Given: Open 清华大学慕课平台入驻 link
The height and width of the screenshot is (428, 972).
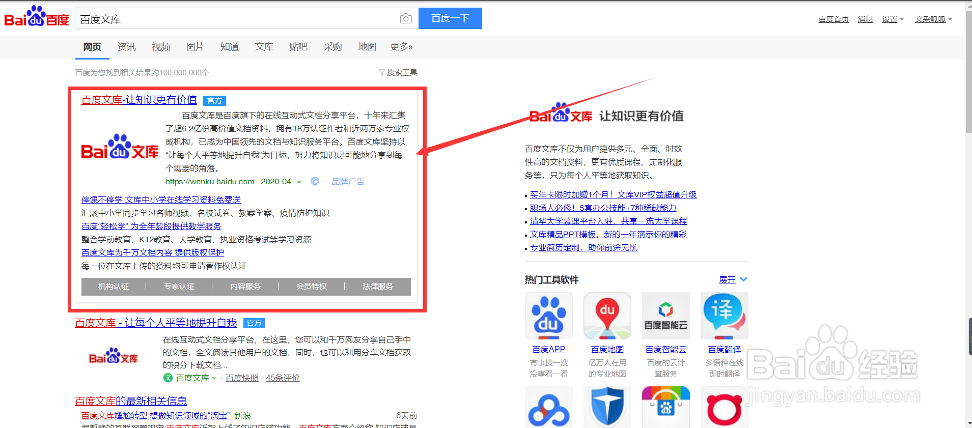Looking at the screenshot, I should (x=608, y=221).
